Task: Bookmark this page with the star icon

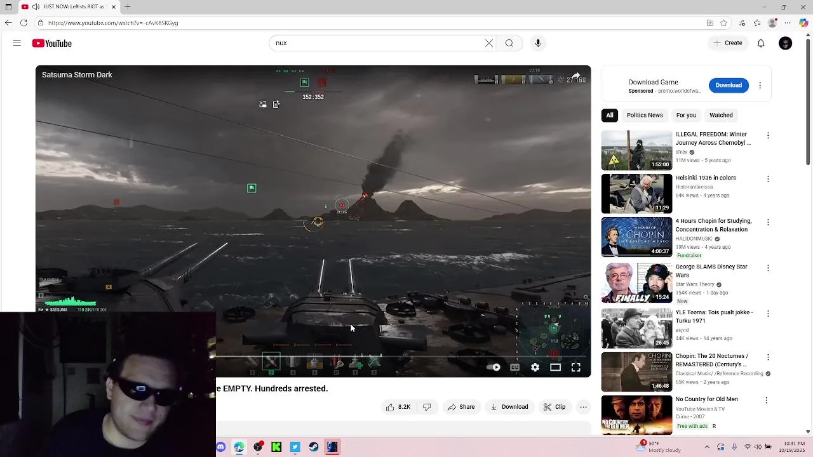Action: coord(723,23)
